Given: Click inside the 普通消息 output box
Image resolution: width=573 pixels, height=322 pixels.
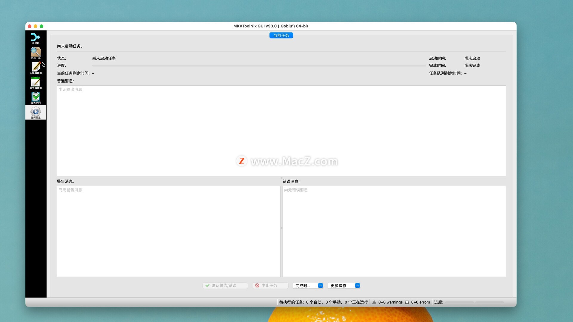Looking at the screenshot, I should click(281, 131).
